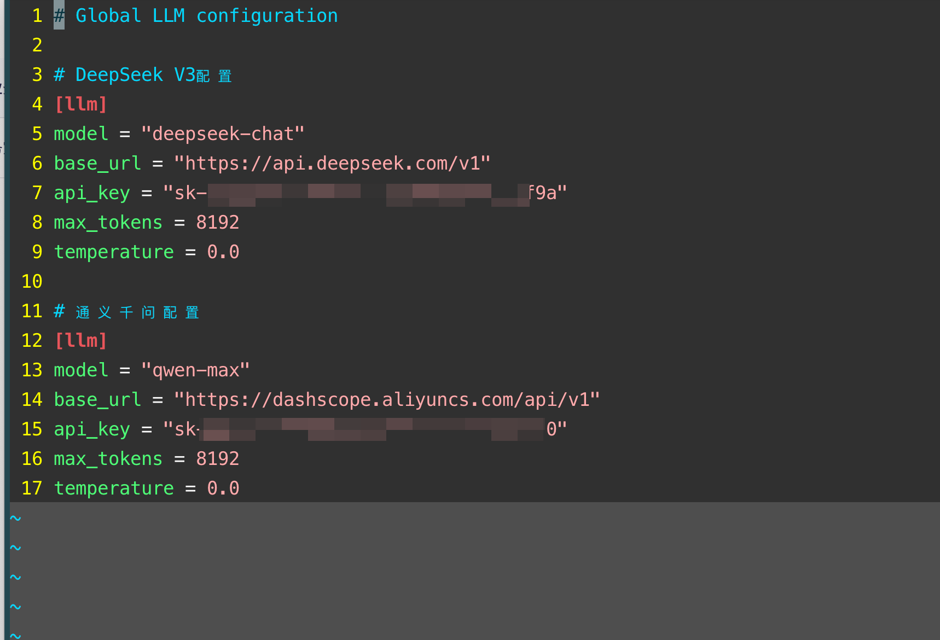Image resolution: width=940 pixels, height=640 pixels.
Task: Click the max_tokens key on line 16
Action: 108,459
